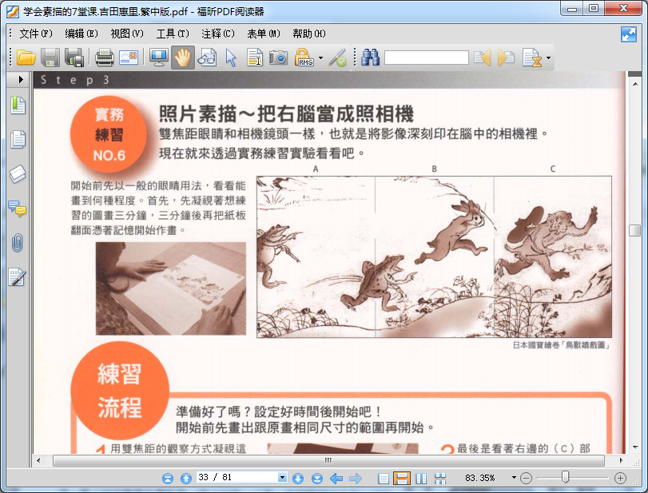Click the zoom in plus button
This screenshot has width=648, height=493.
(x=620, y=479)
